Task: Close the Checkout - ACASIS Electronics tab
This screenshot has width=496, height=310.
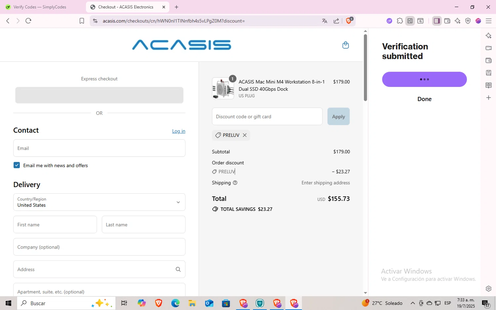Action: point(164,7)
